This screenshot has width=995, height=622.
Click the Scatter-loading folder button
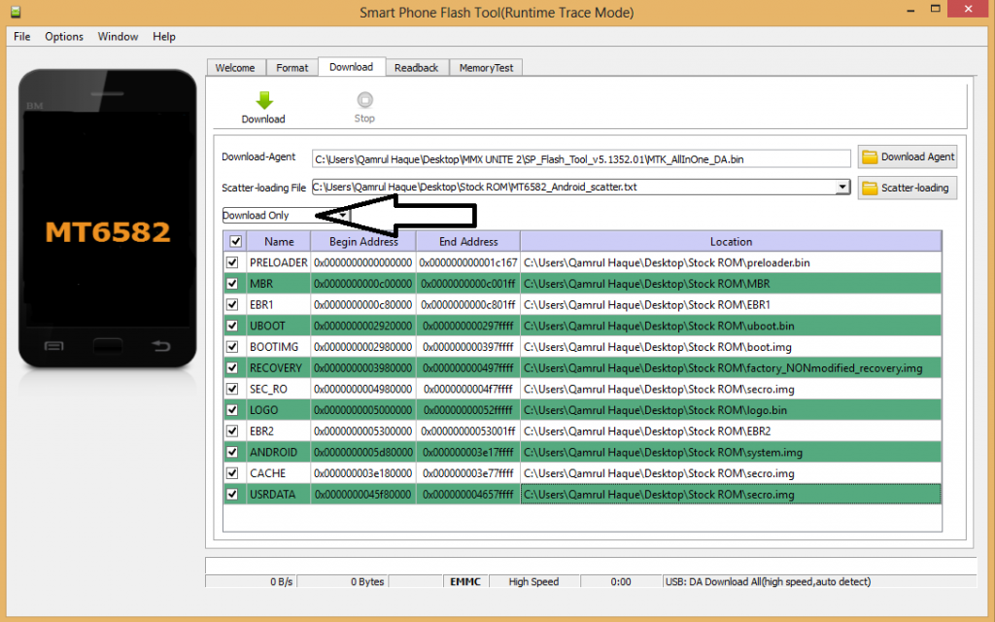coord(908,188)
